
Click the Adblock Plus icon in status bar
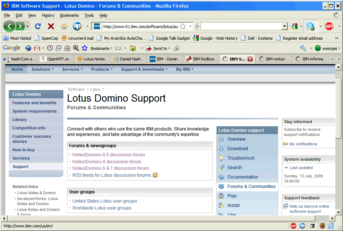point(293,226)
